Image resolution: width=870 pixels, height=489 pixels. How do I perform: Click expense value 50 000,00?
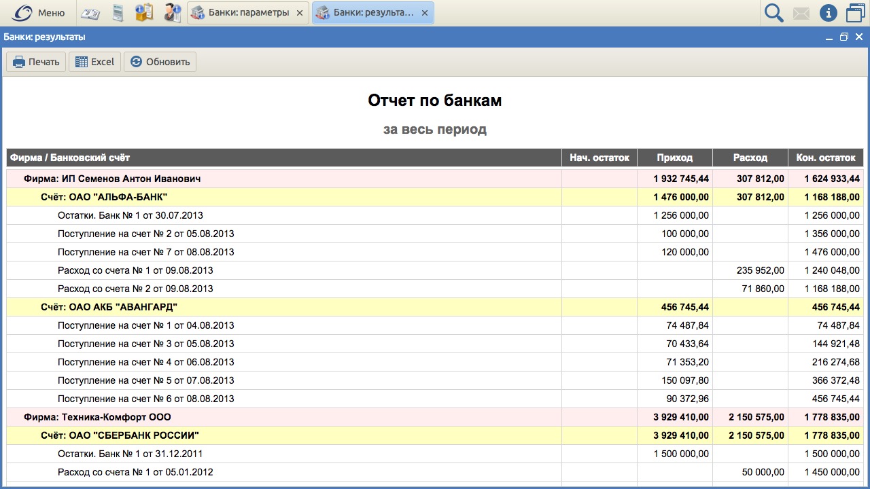[x=763, y=472]
